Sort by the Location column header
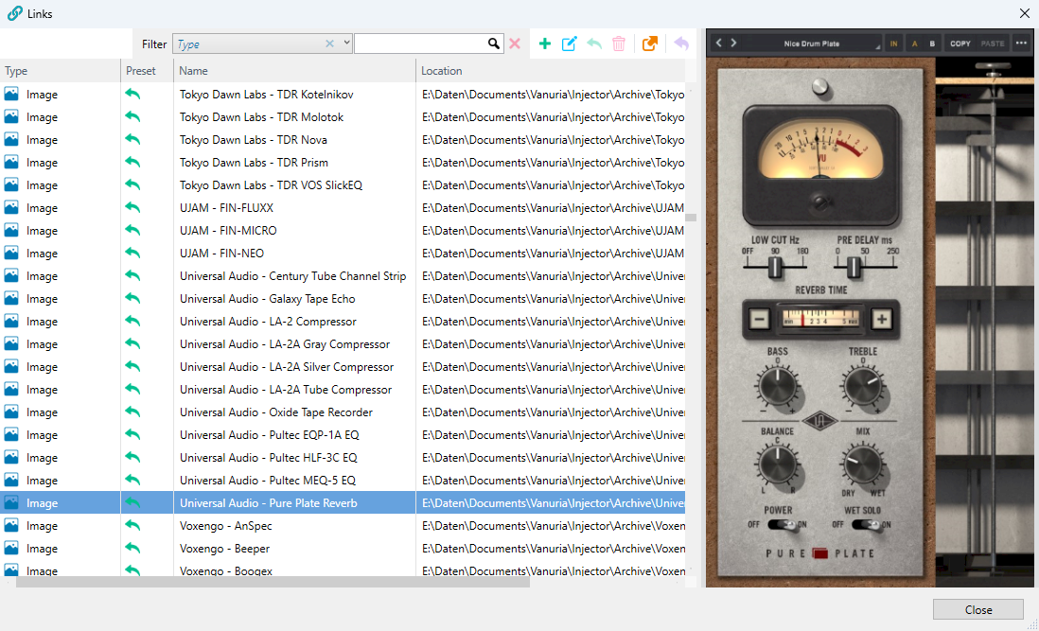The height and width of the screenshot is (631, 1039). pyautogui.click(x=551, y=71)
